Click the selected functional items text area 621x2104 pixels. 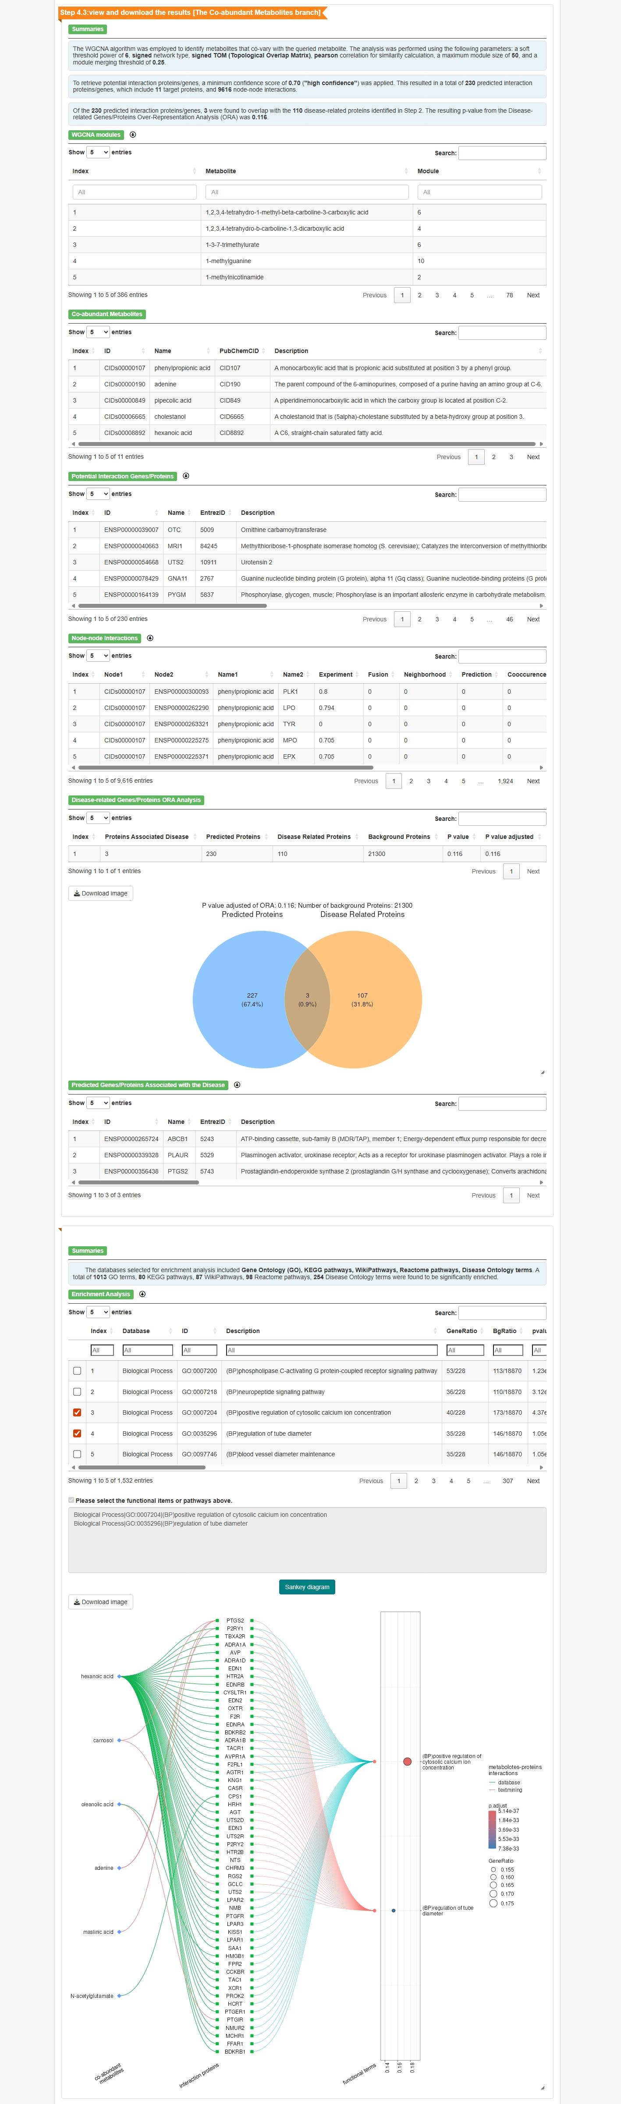tap(307, 1540)
